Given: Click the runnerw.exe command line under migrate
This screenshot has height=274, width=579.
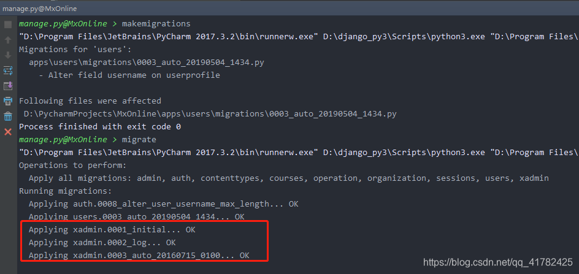Looking at the screenshot, I should [299, 153].
